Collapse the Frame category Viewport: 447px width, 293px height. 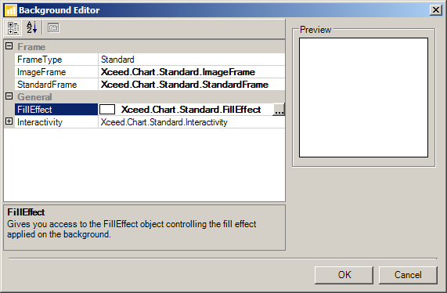9,46
